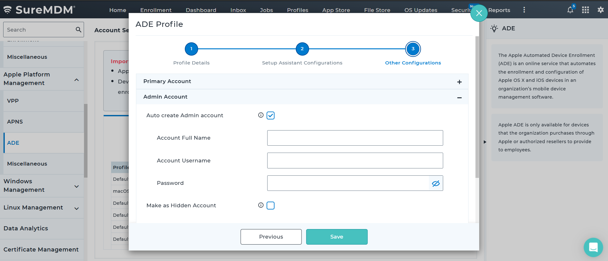Screen dimensions: 608x261
Task: Click the ADE Profile dialog scrollbar
Action: pos(477,107)
